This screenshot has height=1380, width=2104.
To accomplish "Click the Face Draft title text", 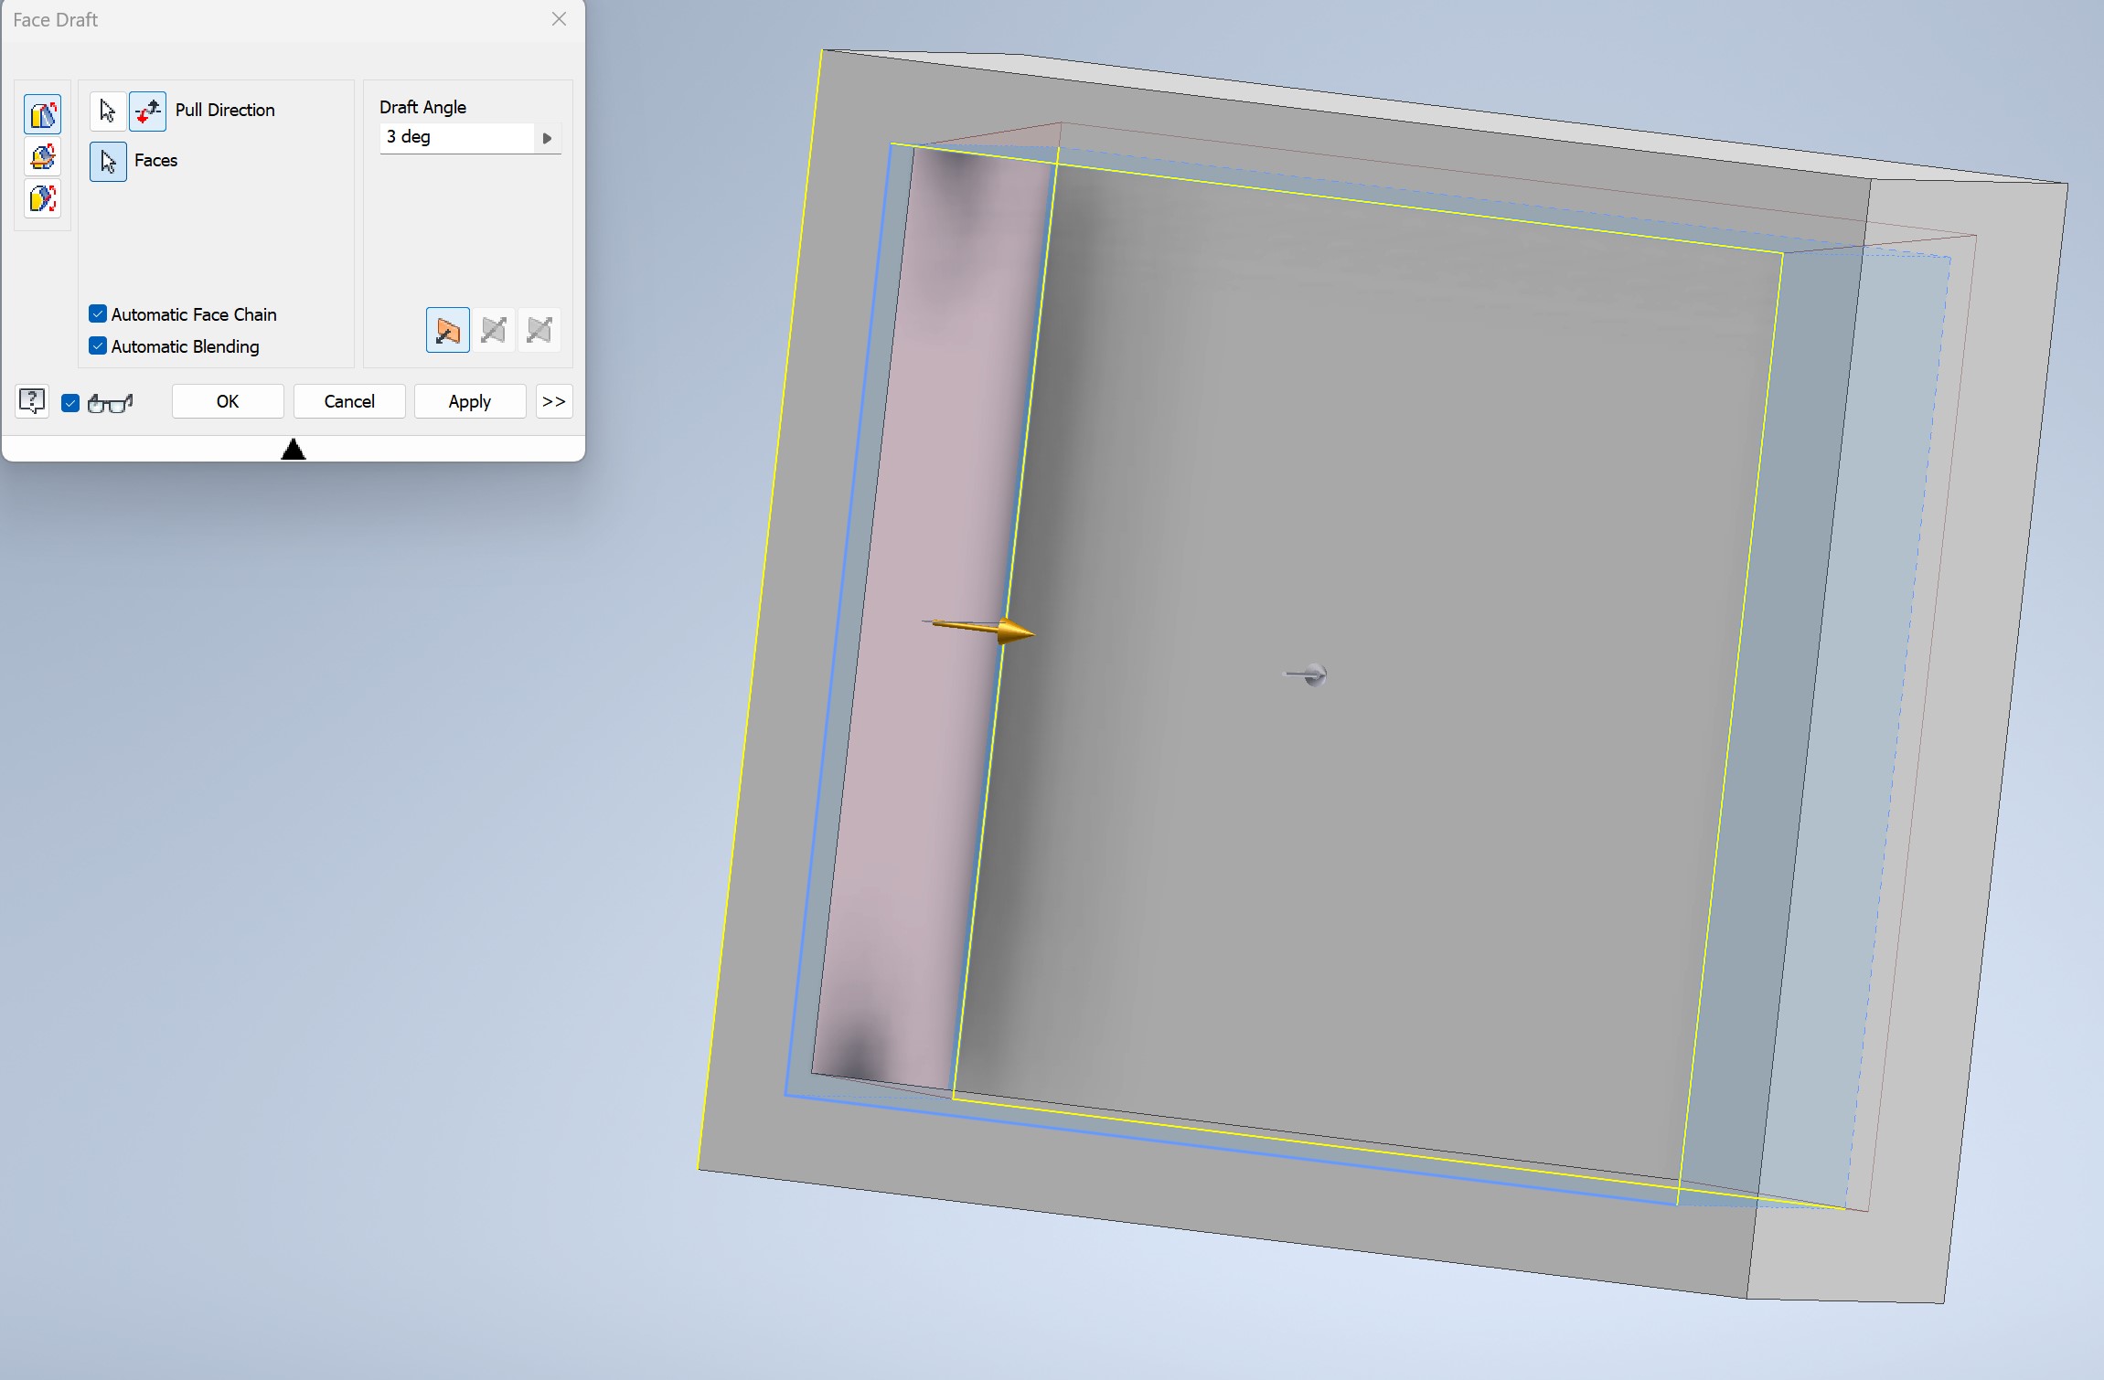I will tap(55, 20).
